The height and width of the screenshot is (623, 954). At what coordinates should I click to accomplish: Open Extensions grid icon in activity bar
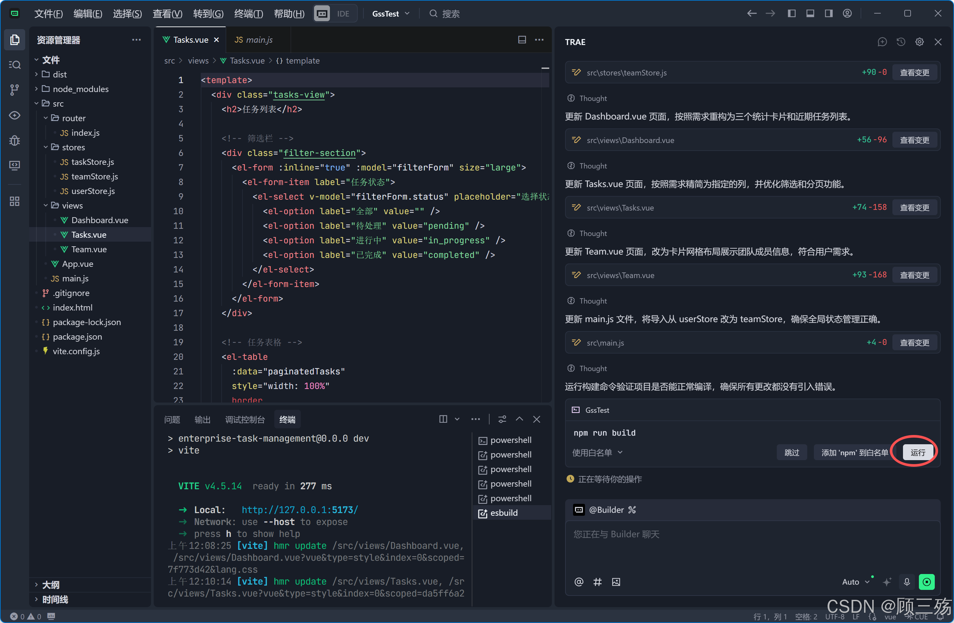pos(15,201)
